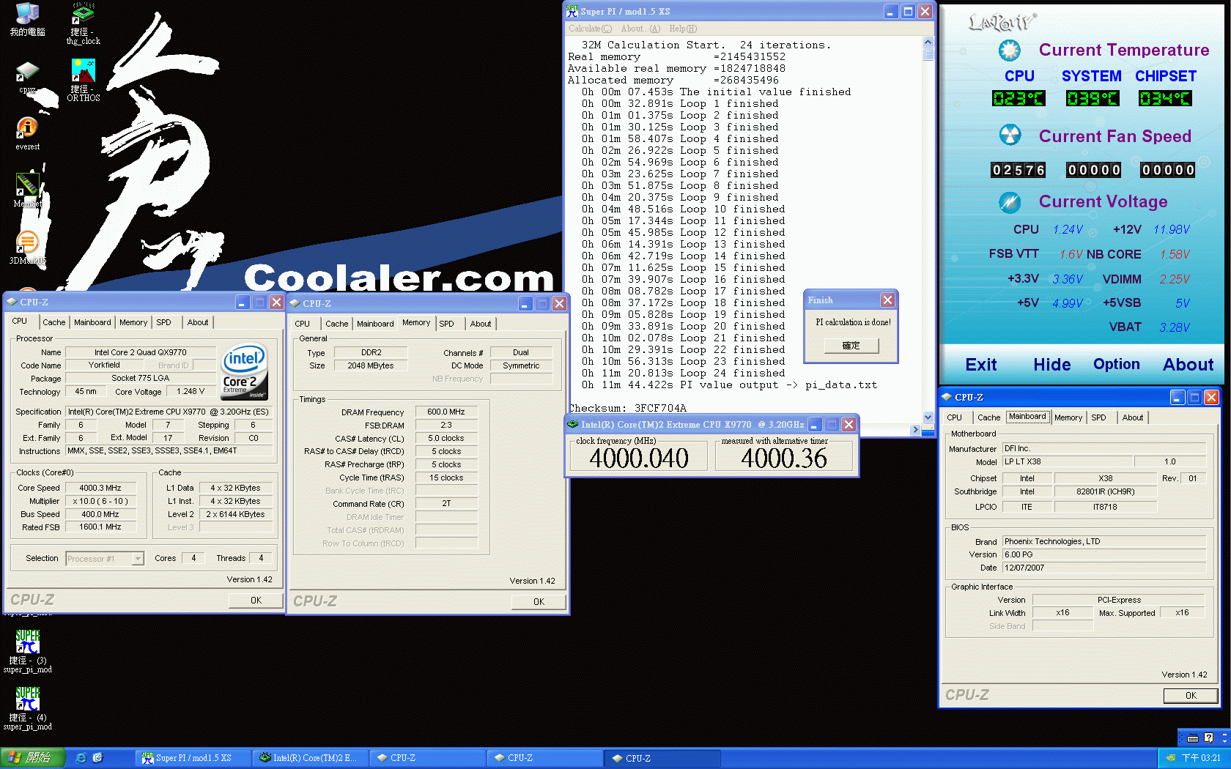Close the Finish dialog
This screenshot has height=769, width=1231.
pos(887,300)
